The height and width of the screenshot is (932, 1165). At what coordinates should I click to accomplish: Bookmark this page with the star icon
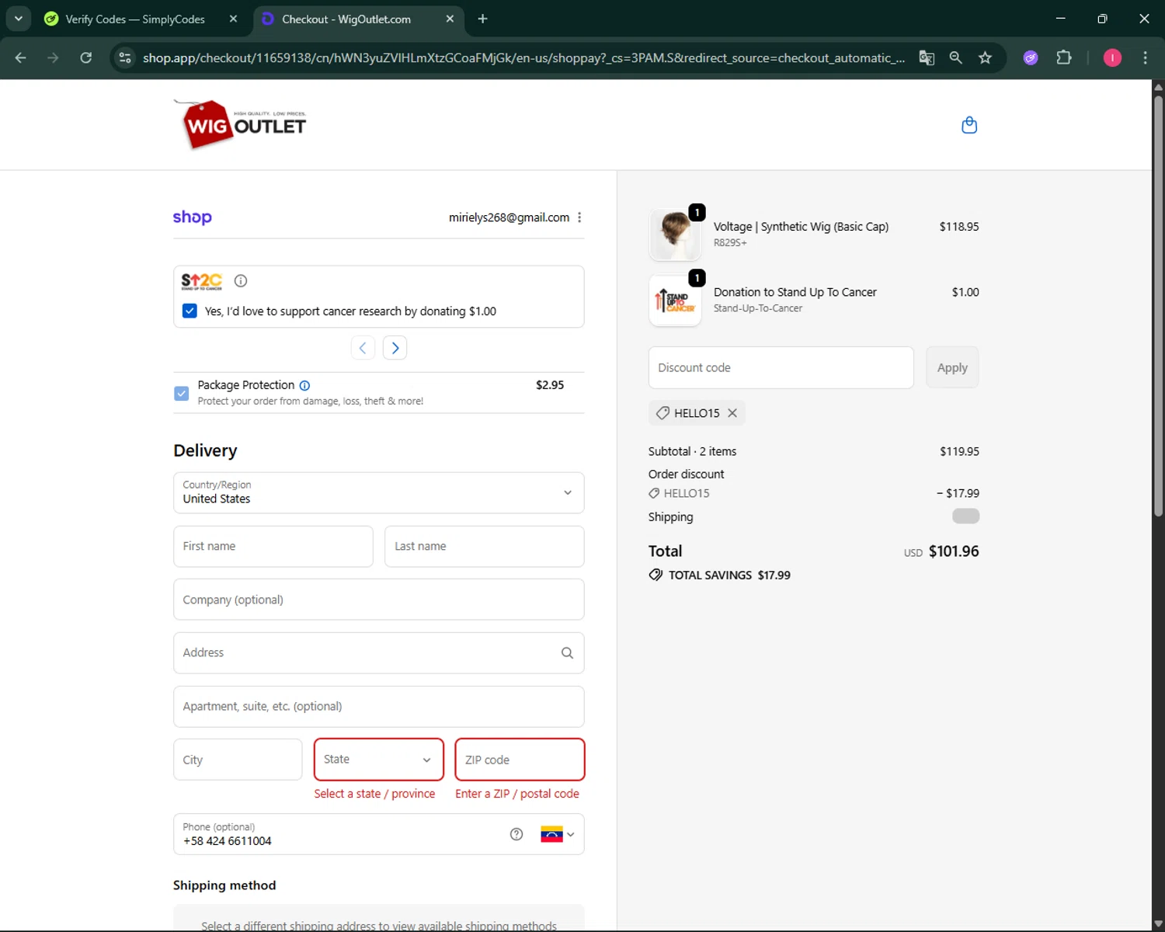coord(985,57)
